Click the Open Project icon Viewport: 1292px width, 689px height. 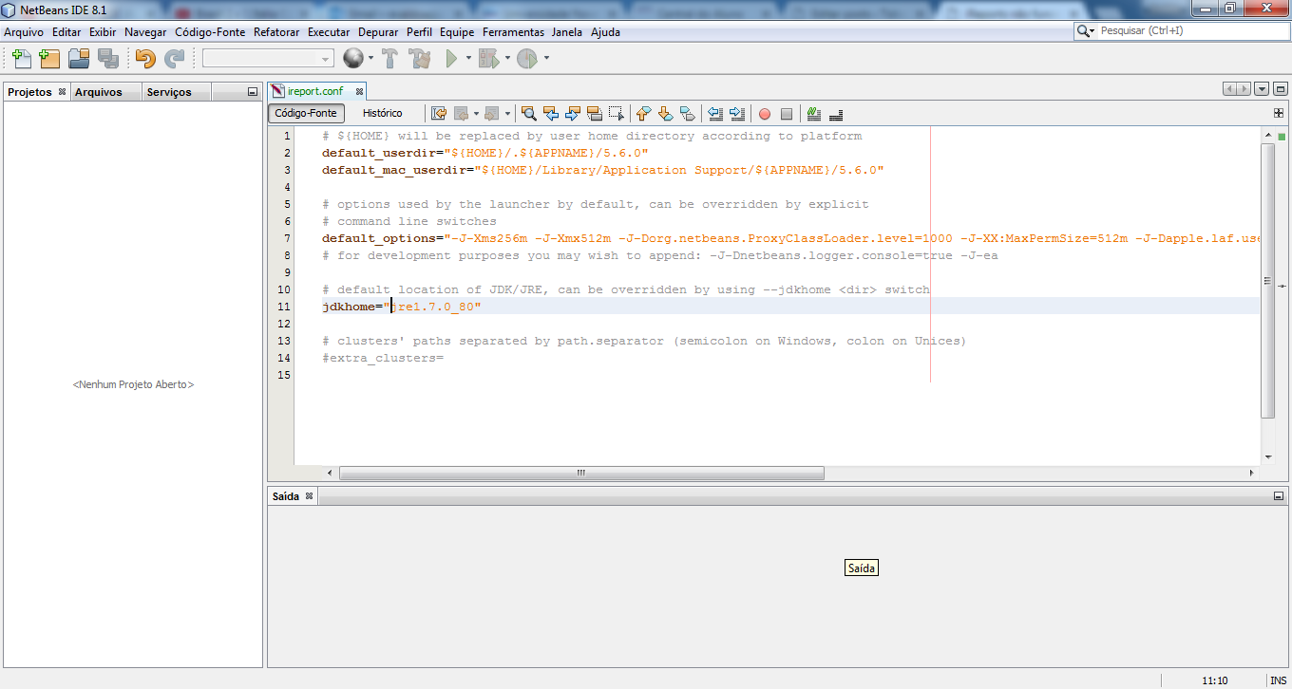tap(79, 59)
